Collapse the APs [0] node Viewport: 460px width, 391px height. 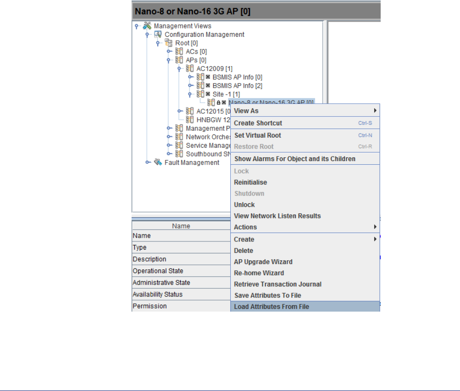point(168,60)
